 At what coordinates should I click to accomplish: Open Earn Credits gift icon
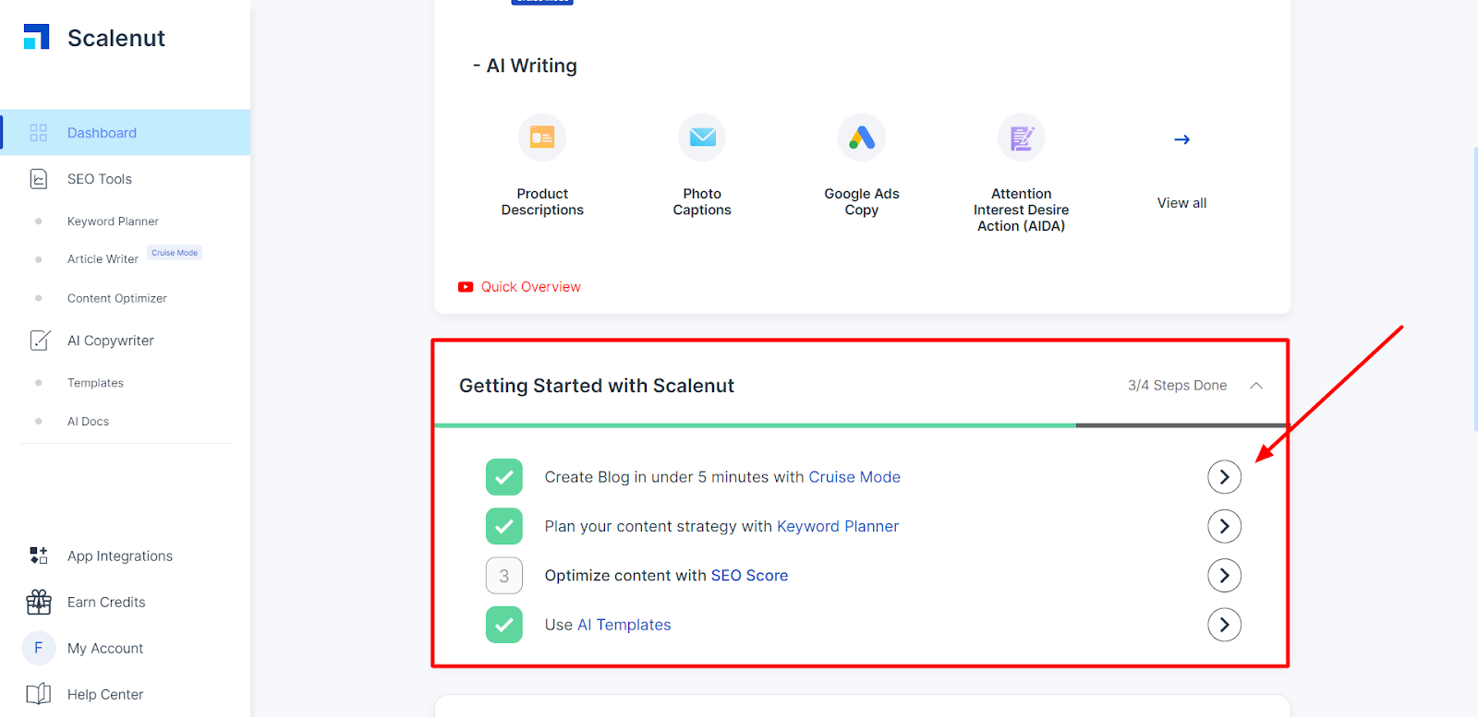pyautogui.click(x=39, y=602)
